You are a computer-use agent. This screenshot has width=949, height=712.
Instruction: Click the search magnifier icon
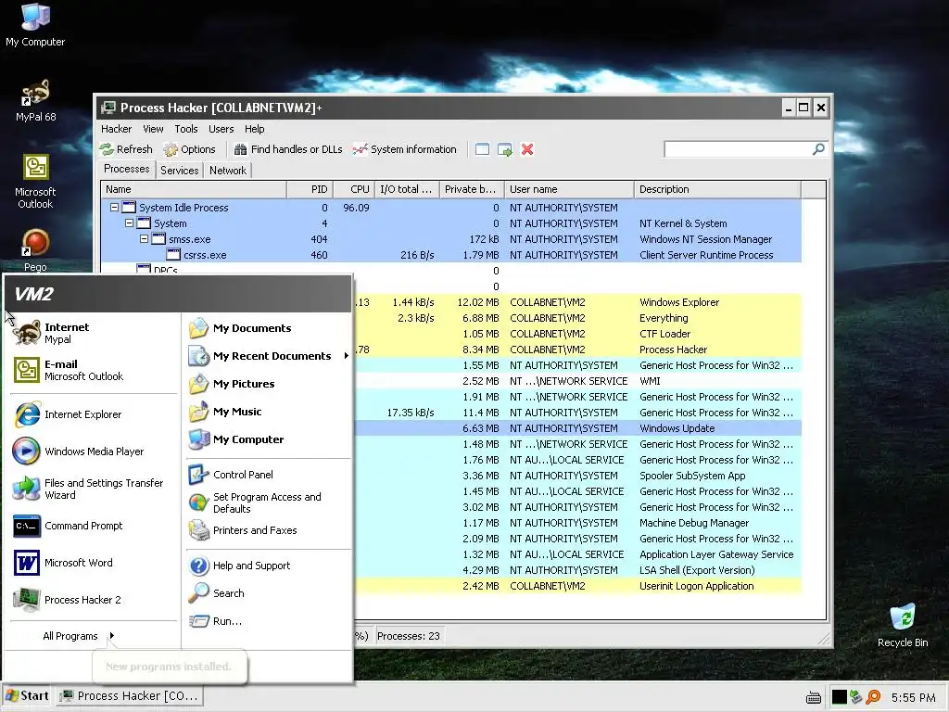pyautogui.click(x=818, y=149)
